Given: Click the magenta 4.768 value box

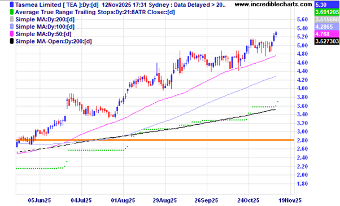Looking at the screenshot, I should 327,34.
